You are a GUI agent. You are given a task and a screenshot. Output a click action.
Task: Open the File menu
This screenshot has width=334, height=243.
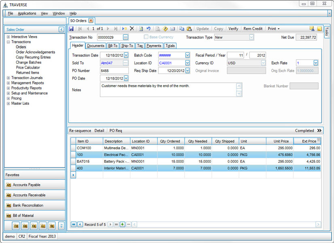(11, 13)
